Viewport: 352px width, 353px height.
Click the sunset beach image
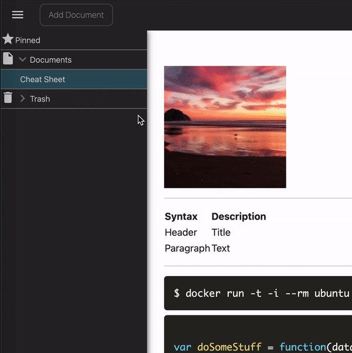coord(225,127)
